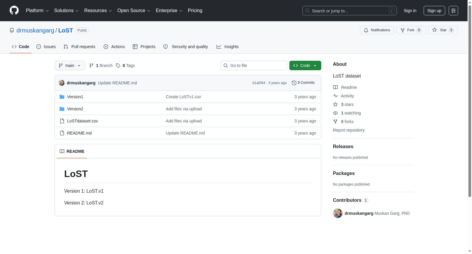Image resolution: width=472 pixels, height=254 pixels.
Task: View the 0 Tags list
Action: (x=125, y=65)
